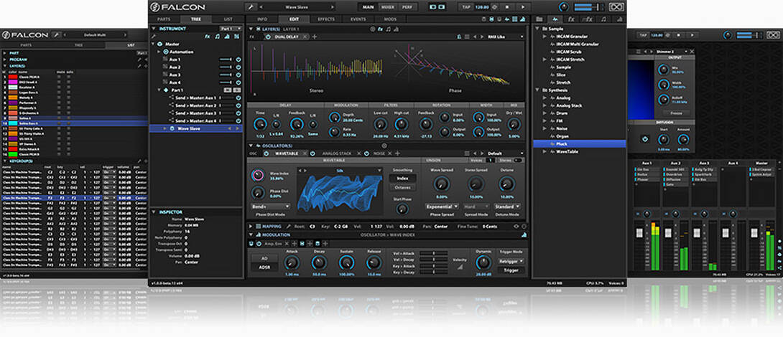Click the wrench icon under Instrument header
Viewport: 783px width, 337px height.
click(x=154, y=37)
